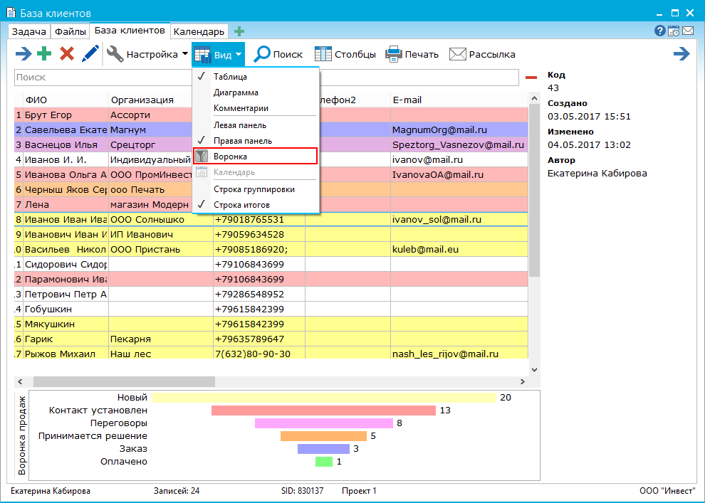Image resolution: width=705 pixels, height=503 pixels.
Task: Click the green plus add record icon
Action: [45, 54]
